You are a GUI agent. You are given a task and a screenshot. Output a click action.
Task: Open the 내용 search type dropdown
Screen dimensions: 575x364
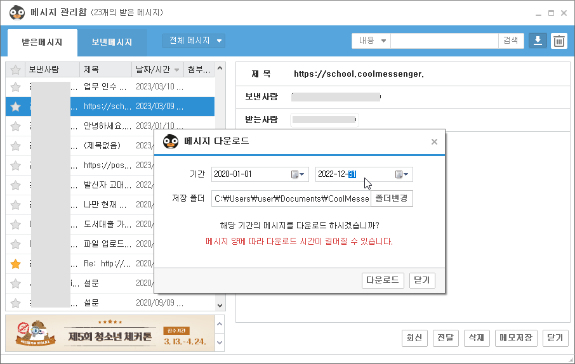(371, 41)
